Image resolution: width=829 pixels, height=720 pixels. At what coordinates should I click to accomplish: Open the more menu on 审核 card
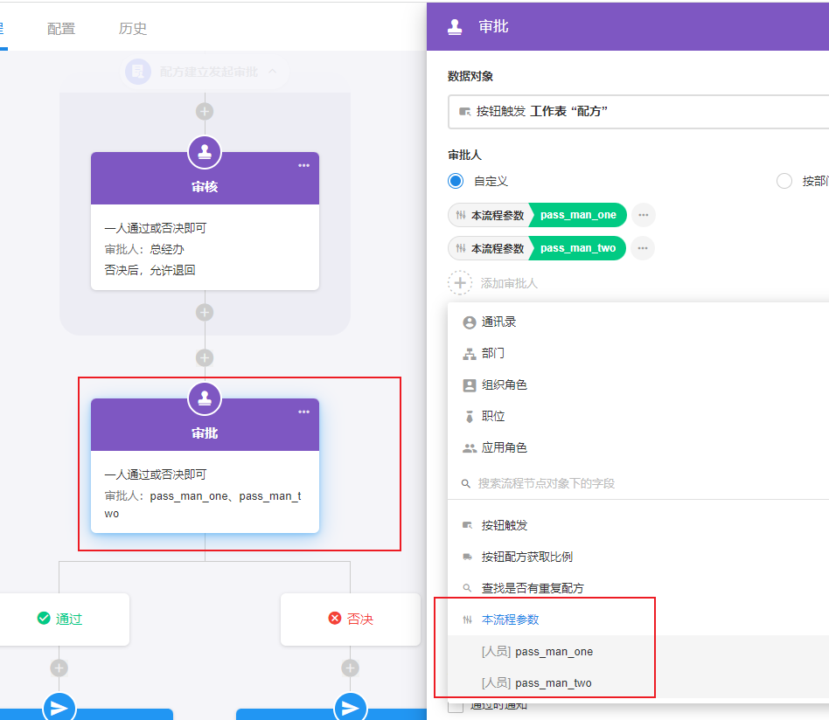click(303, 166)
